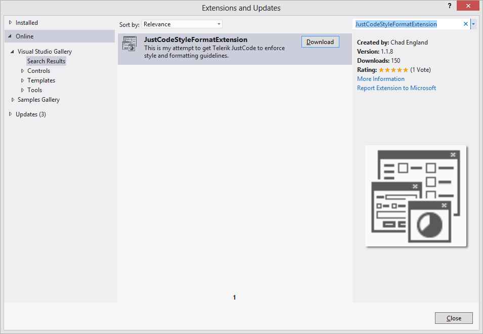This screenshot has height=334, width=483.
Task: Click Report Extension to Microsoft link
Action: click(397, 88)
